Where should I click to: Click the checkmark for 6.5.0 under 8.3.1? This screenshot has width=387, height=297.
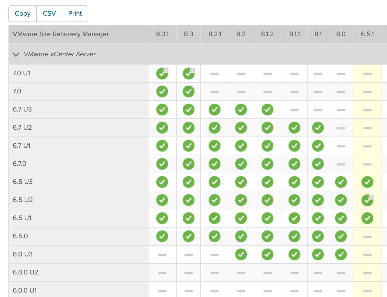[162, 236]
